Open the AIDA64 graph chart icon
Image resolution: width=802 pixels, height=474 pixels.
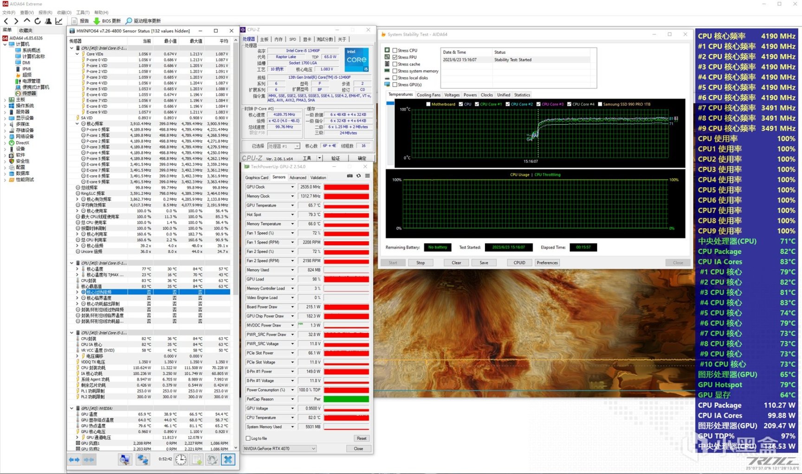[x=59, y=21]
